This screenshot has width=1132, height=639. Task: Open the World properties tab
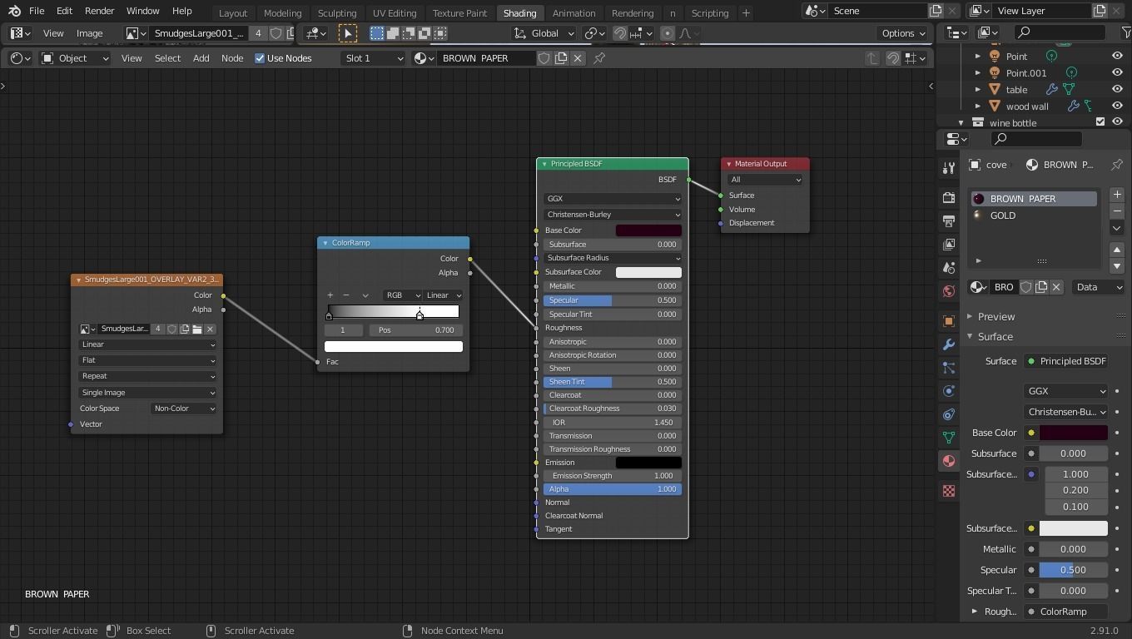[948, 291]
